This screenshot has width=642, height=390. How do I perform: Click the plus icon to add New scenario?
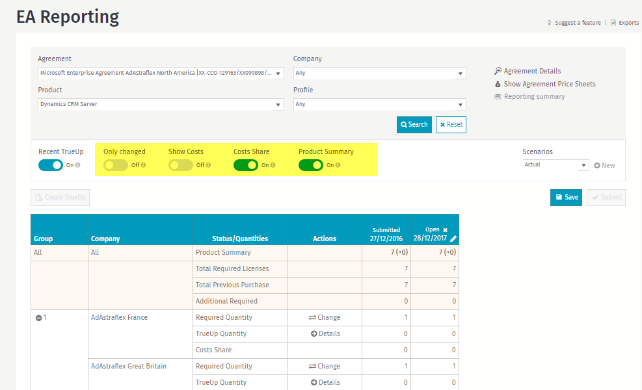coord(597,165)
